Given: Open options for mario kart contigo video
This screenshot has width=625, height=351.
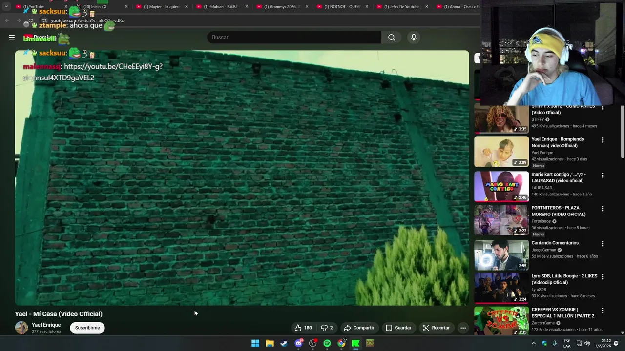Looking at the screenshot, I should (602, 175).
